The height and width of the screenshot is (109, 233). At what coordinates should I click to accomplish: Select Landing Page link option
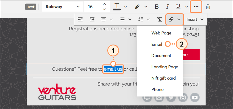point(165,67)
